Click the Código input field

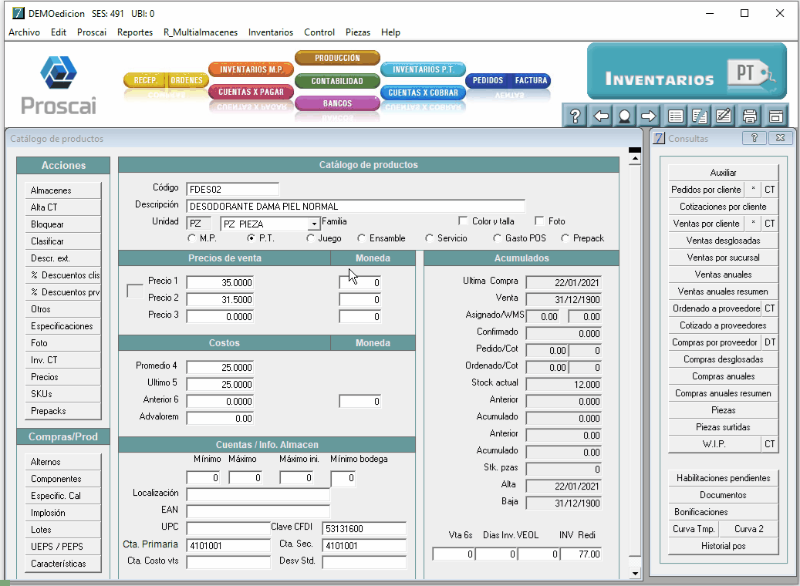click(x=233, y=189)
